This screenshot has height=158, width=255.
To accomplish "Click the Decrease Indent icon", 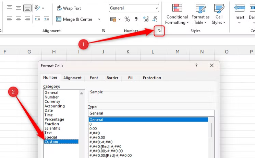I will (37, 19).
